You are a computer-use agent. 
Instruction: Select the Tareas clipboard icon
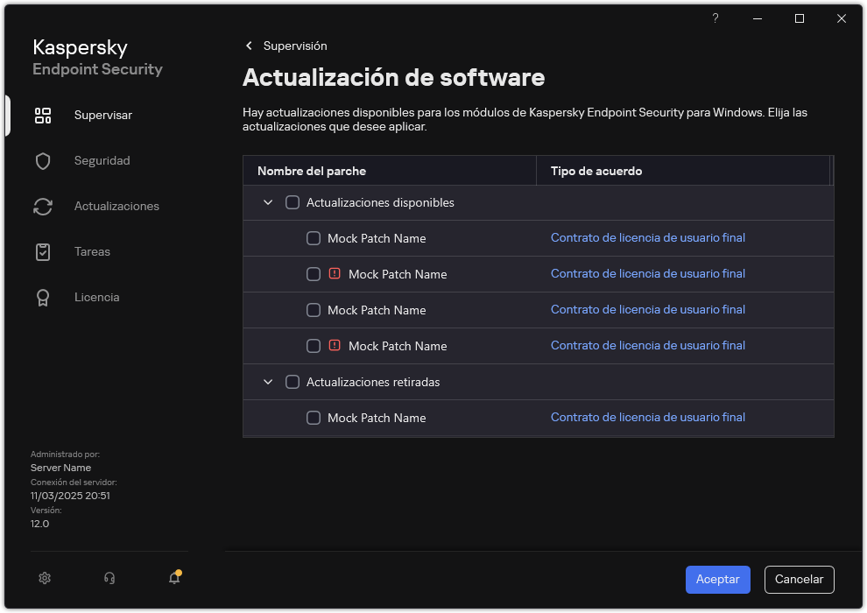click(x=43, y=251)
